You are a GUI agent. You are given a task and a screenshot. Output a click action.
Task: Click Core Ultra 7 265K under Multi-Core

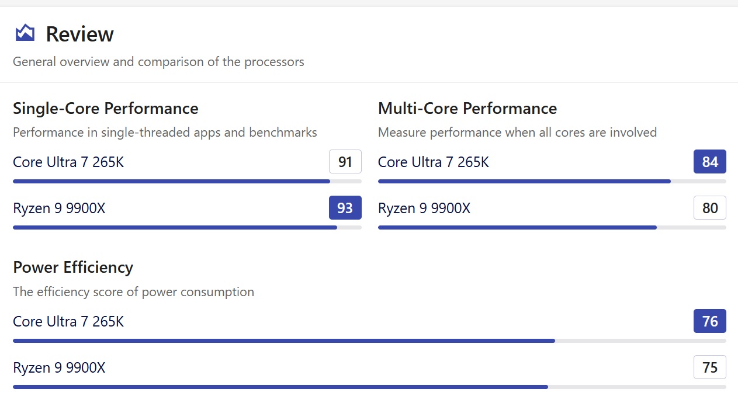tap(434, 162)
